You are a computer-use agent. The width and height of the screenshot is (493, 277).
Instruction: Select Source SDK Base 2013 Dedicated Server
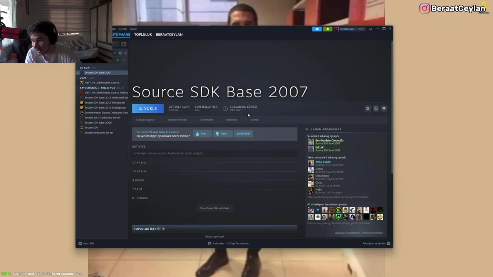click(102, 98)
